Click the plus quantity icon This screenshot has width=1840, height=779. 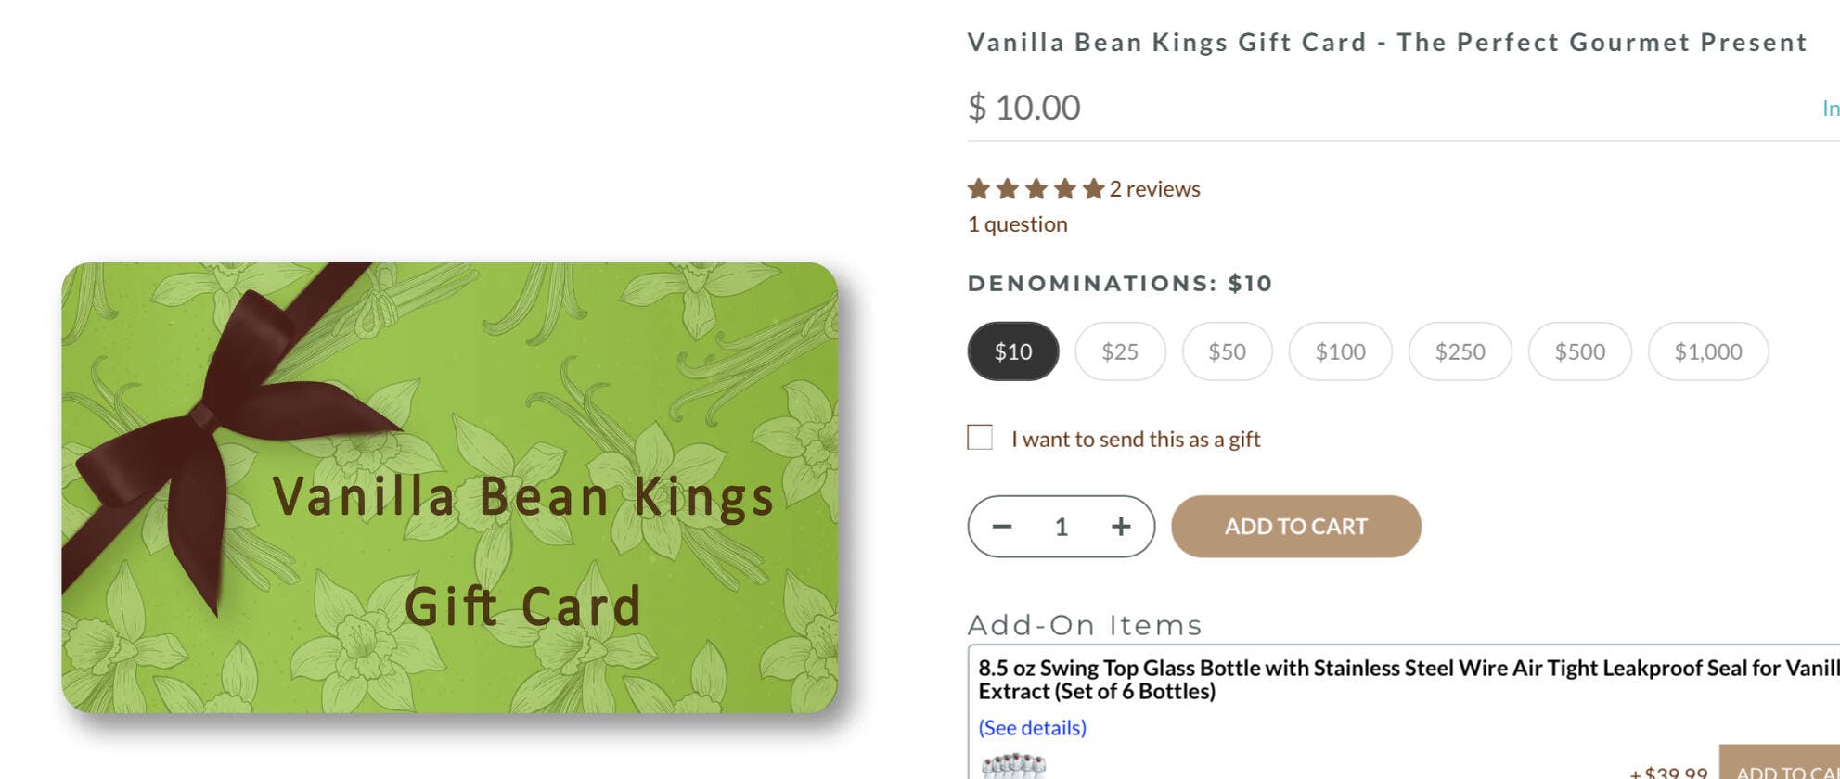(x=1121, y=527)
